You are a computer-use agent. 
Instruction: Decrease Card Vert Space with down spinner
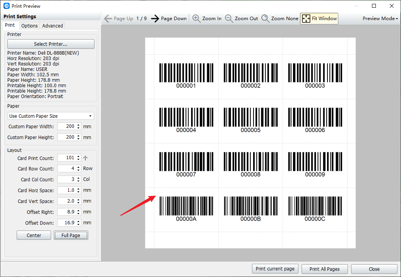[x=79, y=203]
